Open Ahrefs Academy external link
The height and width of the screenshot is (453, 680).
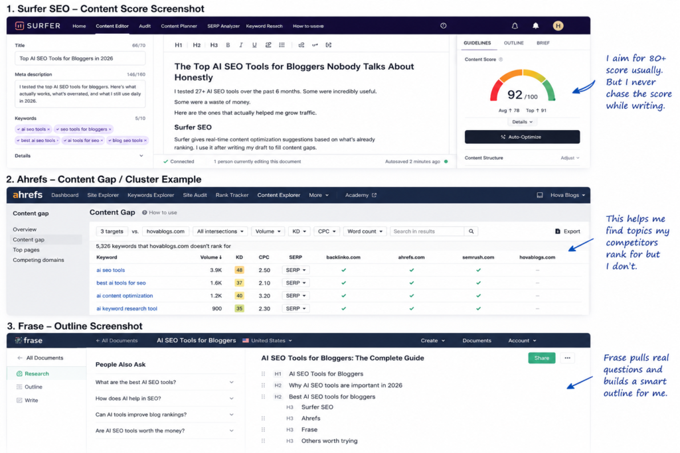pyautogui.click(x=361, y=195)
